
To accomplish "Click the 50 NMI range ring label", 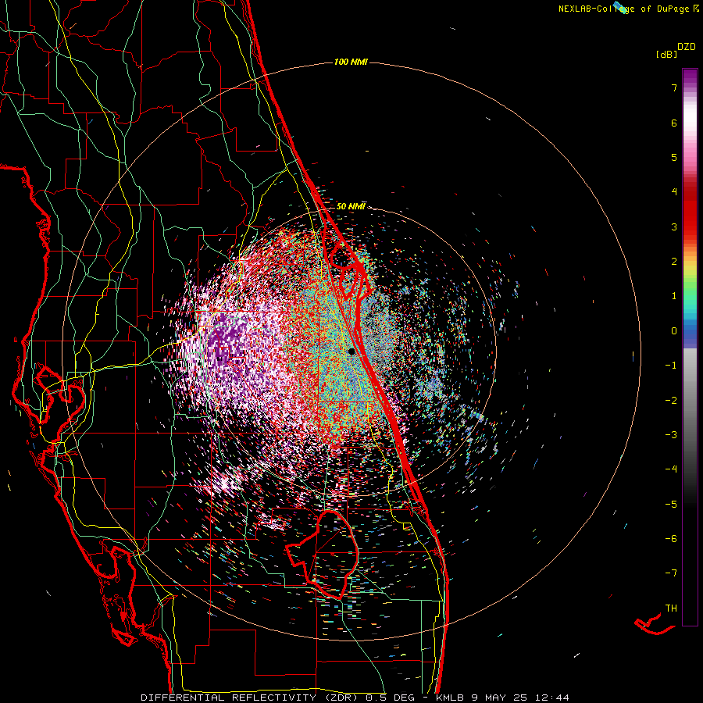I will (351, 206).
